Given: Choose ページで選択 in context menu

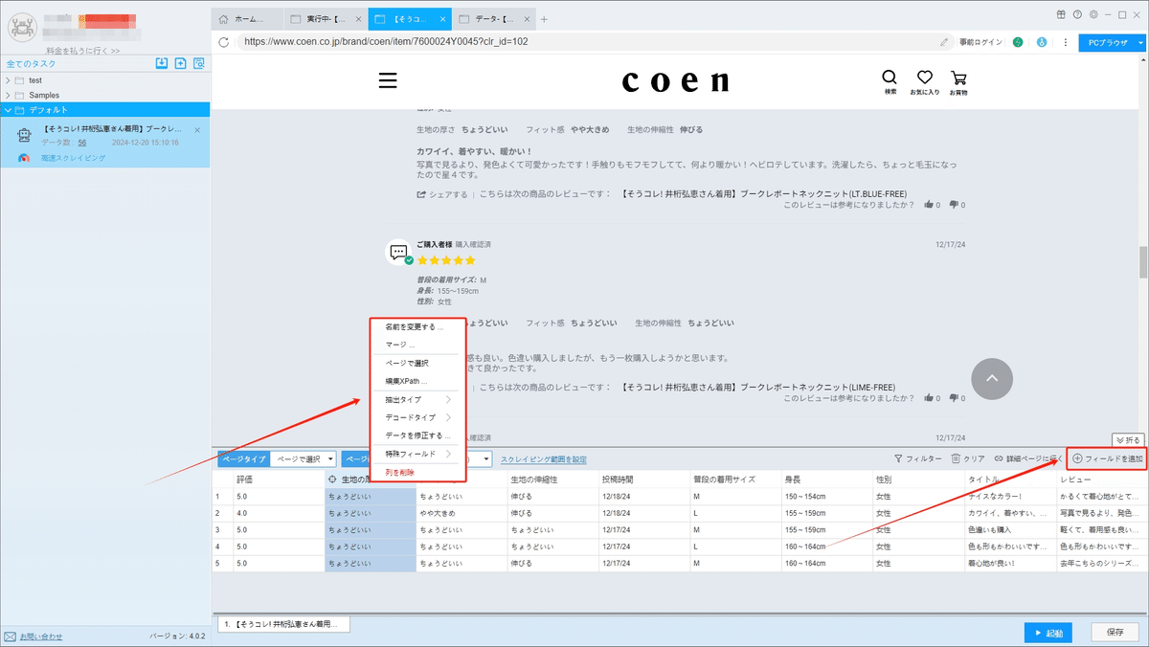Looking at the screenshot, I should (x=417, y=363).
